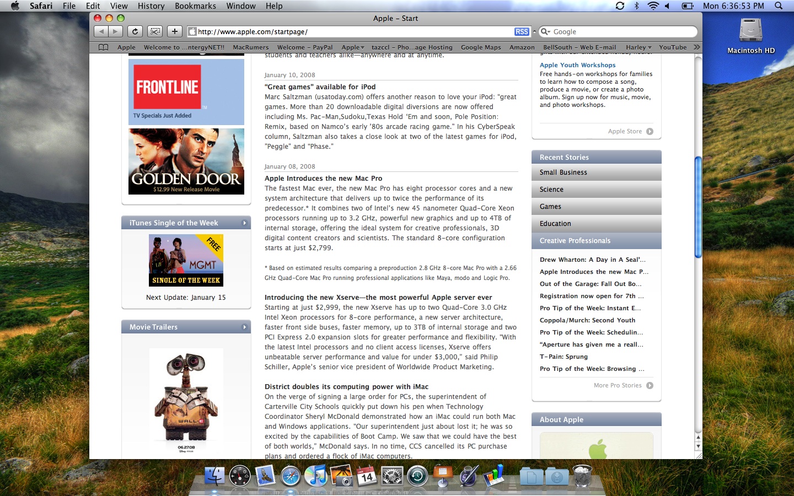This screenshot has height=496, width=794.
Task: Open the Trash in the Dock
Action: click(x=583, y=475)
